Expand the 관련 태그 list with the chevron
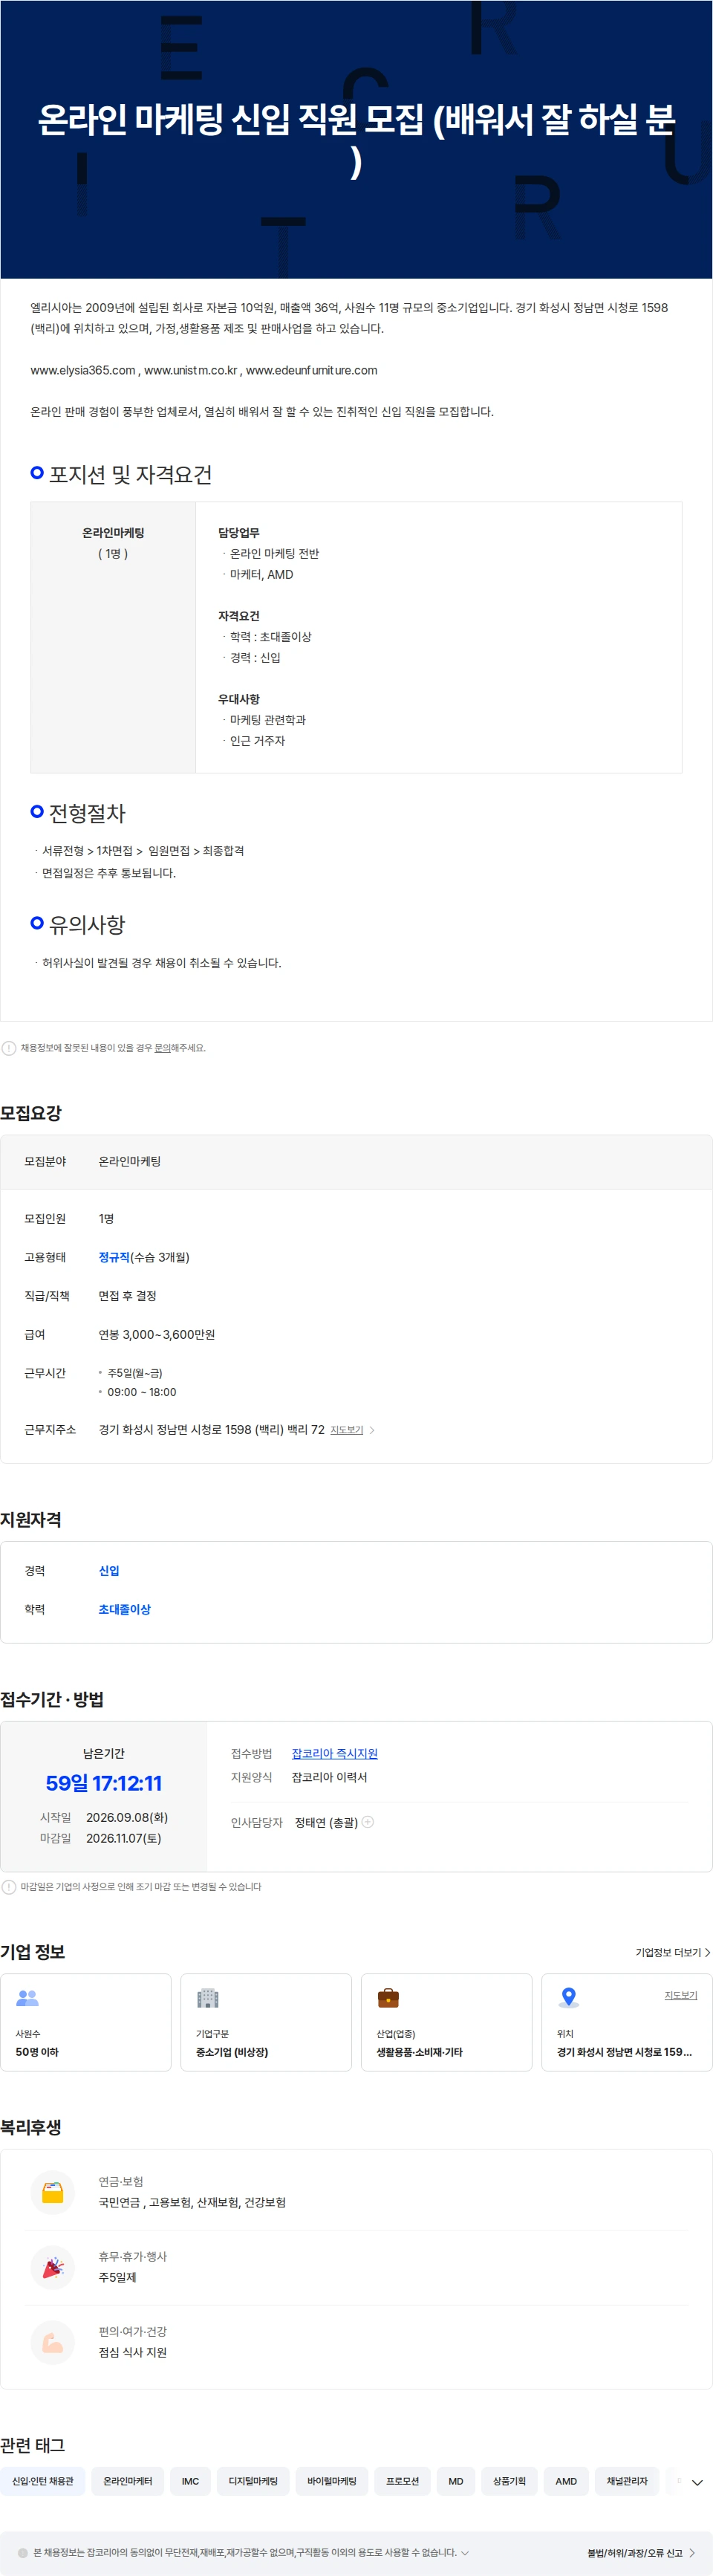This screenshot has width=713, height=2576. (x=697, y=2482)
